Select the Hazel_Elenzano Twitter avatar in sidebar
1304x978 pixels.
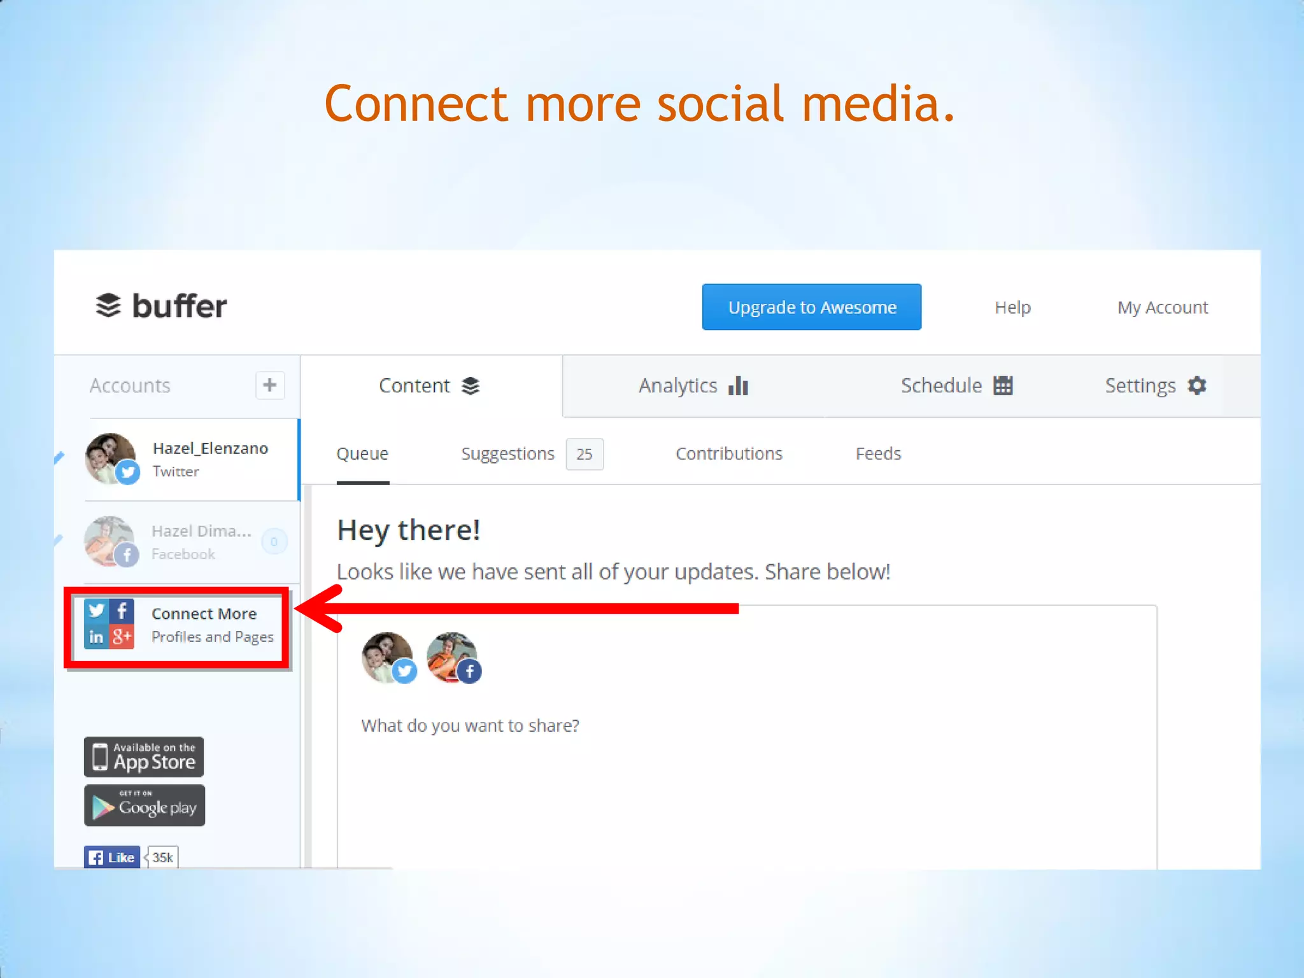pyautogui.click(x=111, y=459)
